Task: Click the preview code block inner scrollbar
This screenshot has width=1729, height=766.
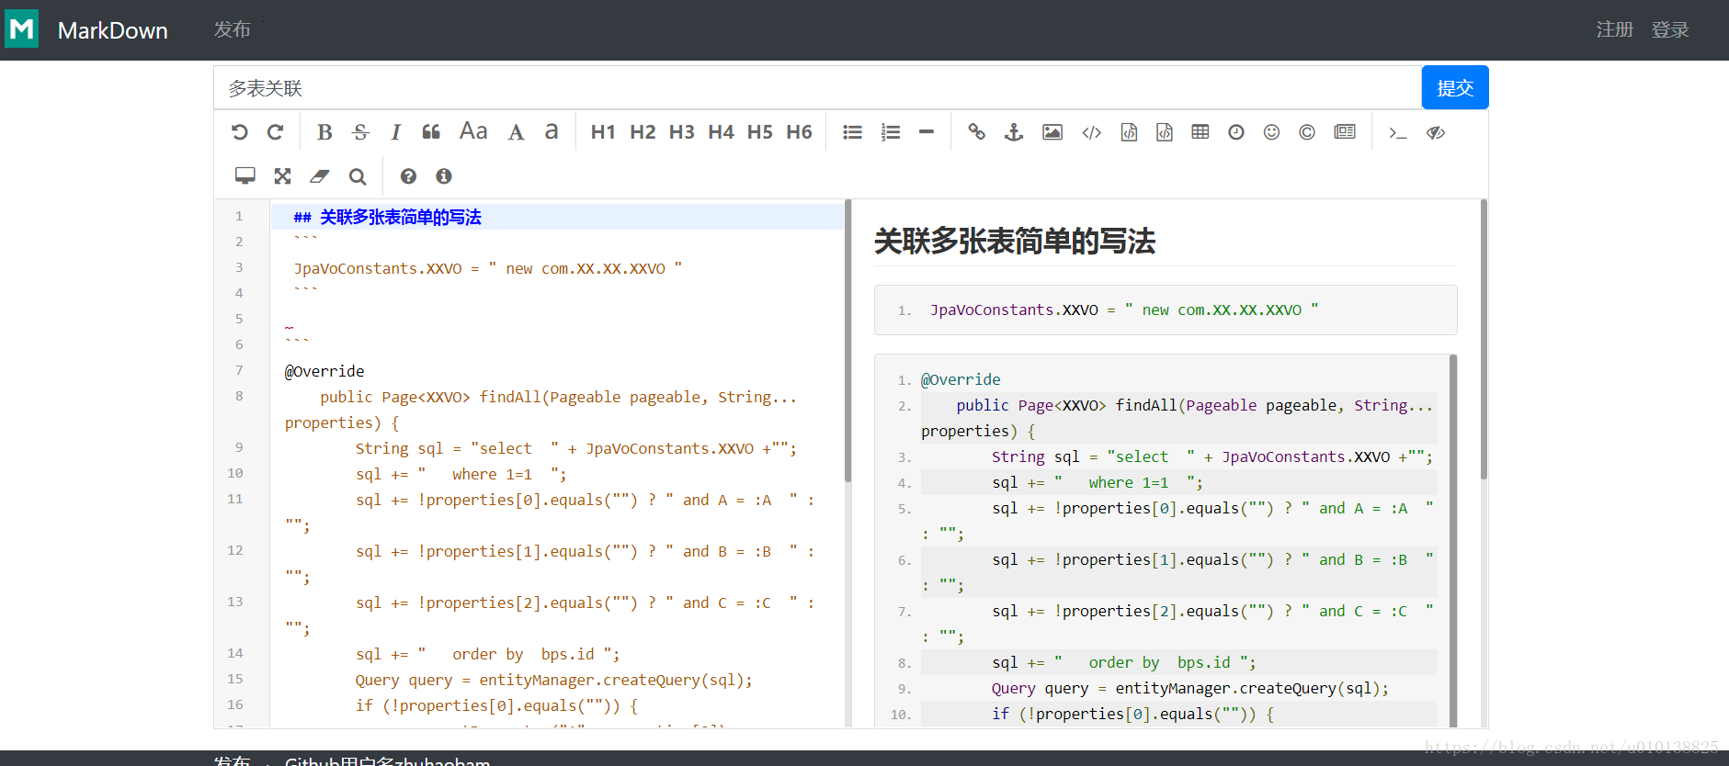Action: tap(1453, 542)
